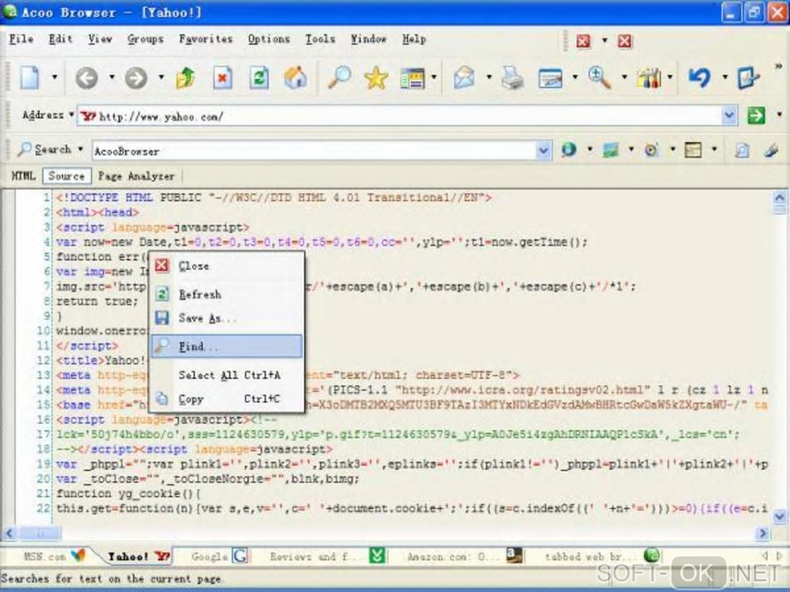Click the highlight pen icon on search bar

tap(771, 150)
